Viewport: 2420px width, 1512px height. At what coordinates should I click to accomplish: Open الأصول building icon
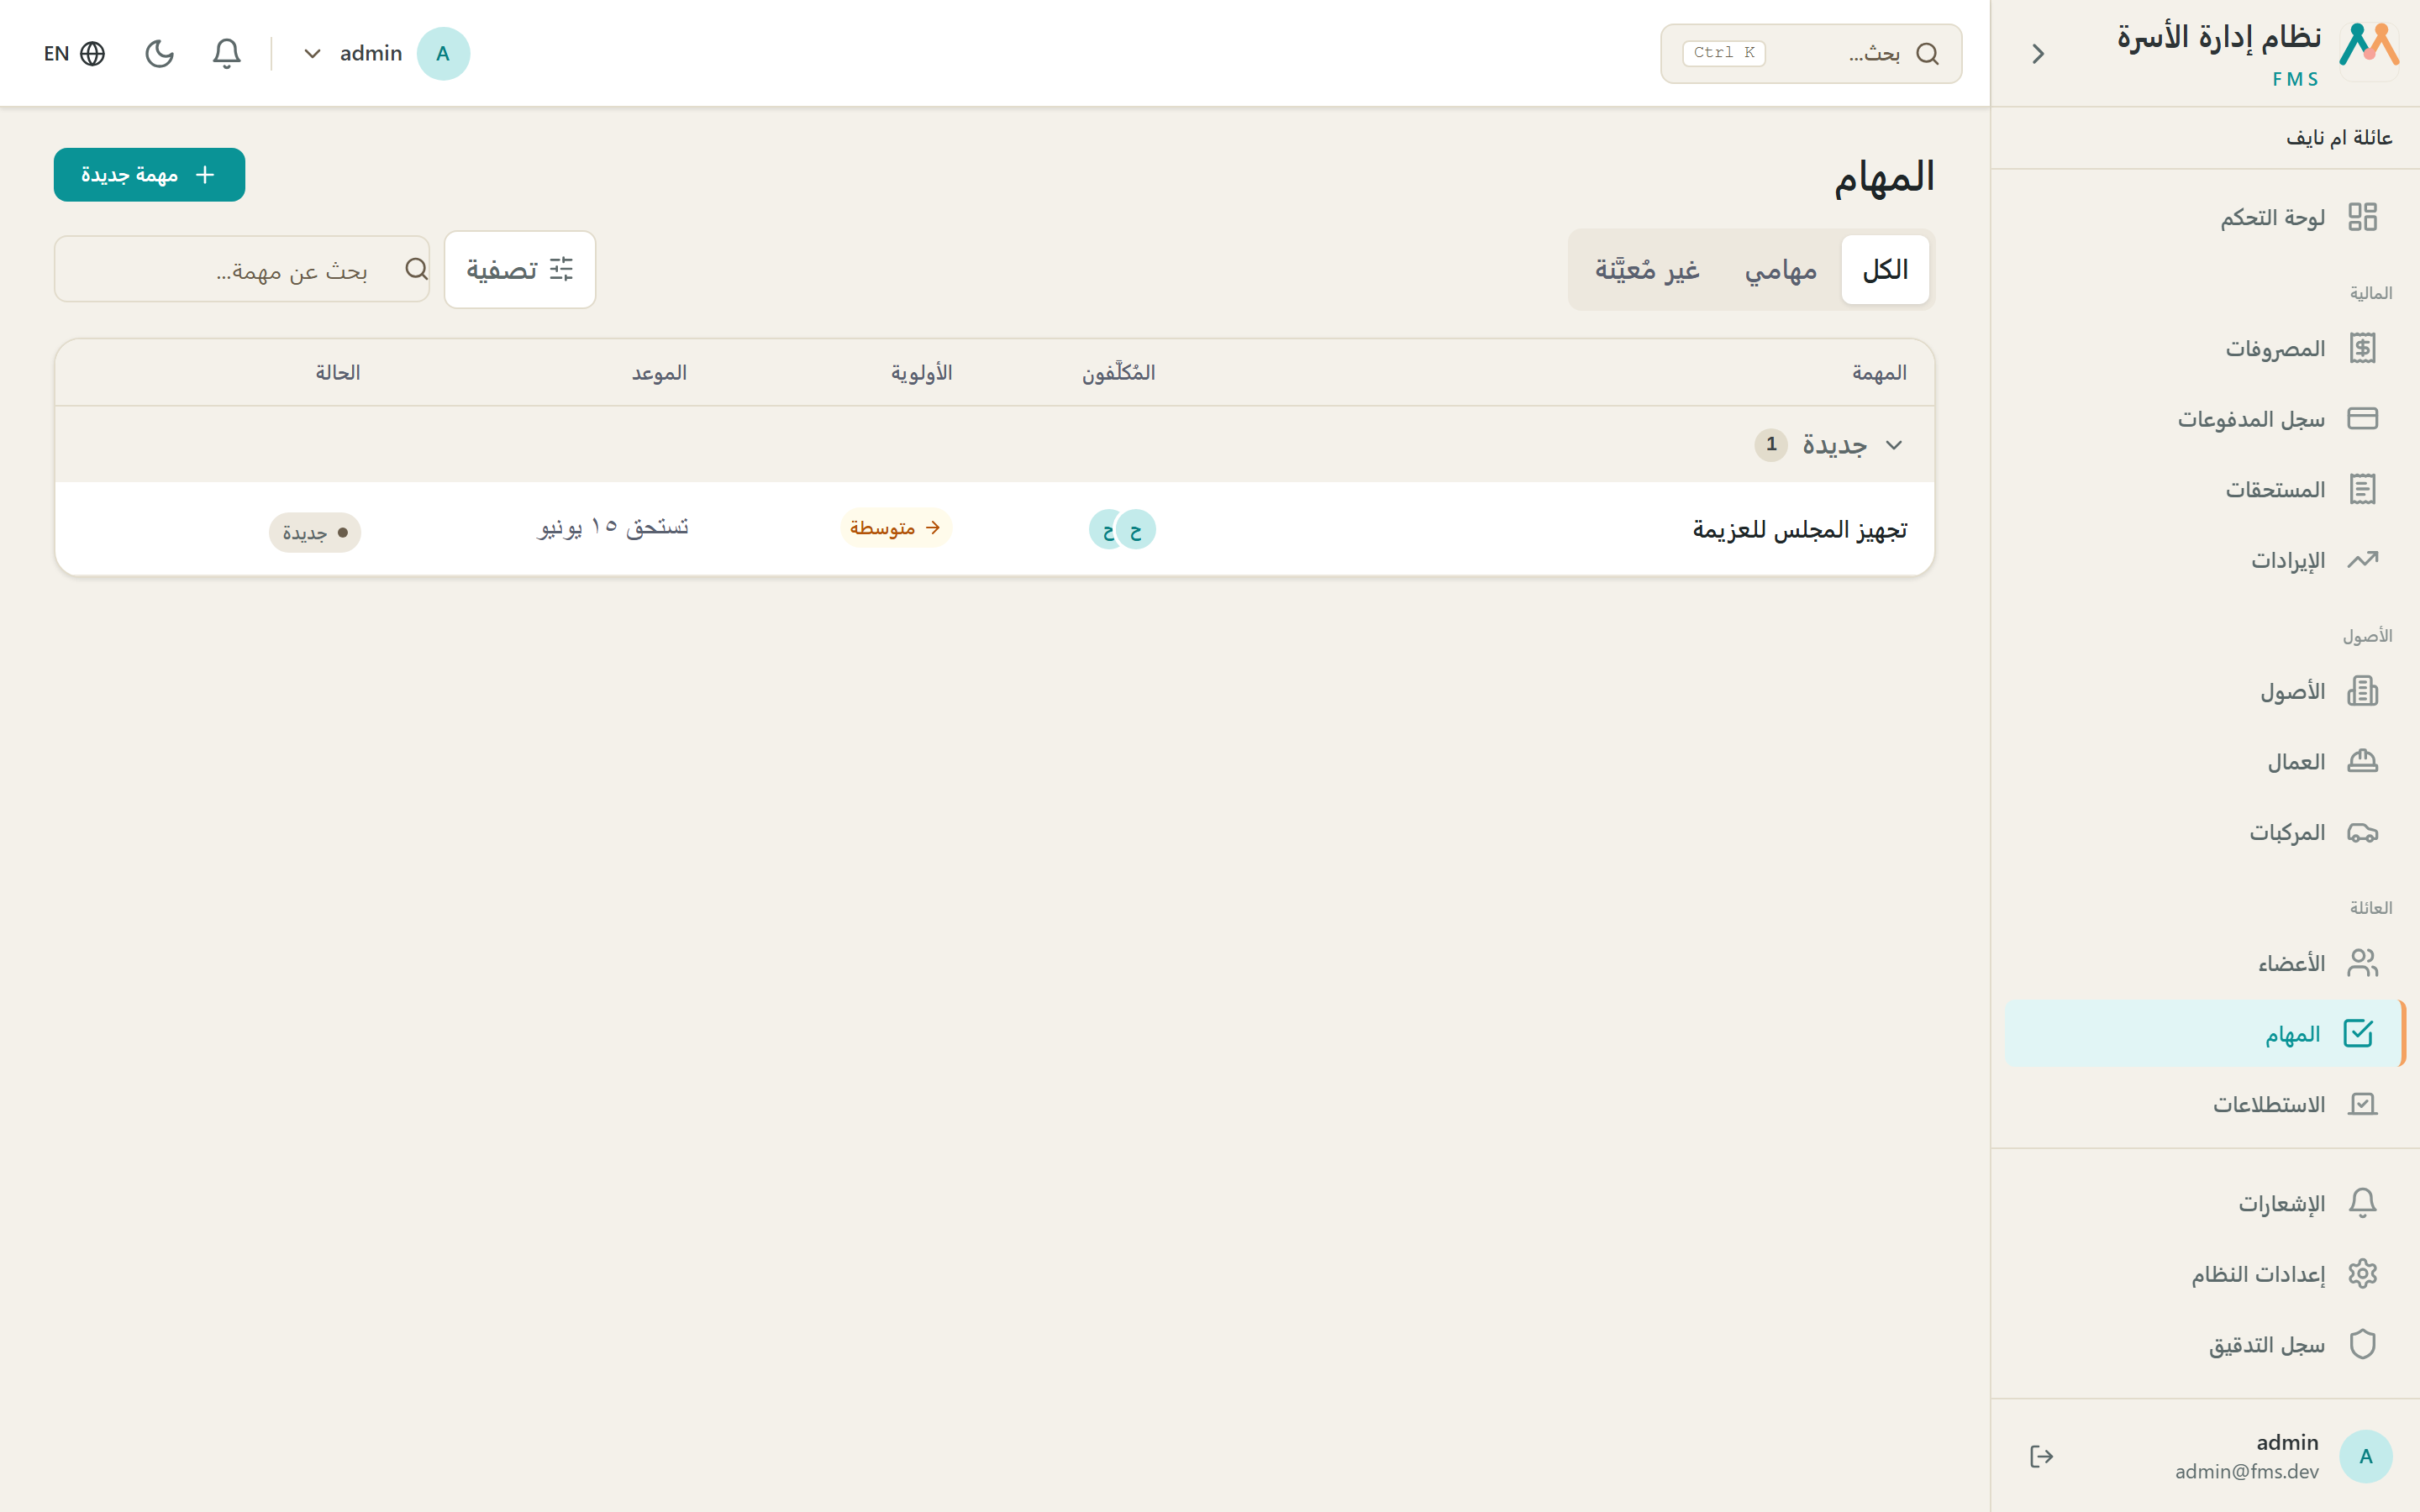(x=2362, y=691)
